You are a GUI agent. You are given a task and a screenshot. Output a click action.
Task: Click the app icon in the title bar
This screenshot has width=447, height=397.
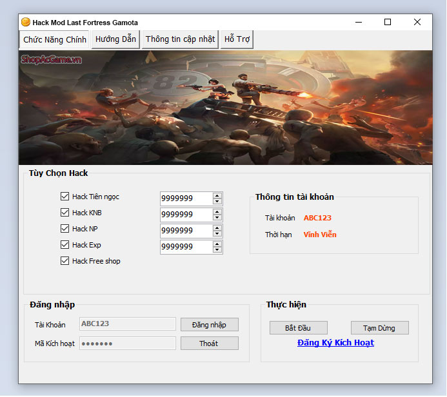tap(26, 22)
